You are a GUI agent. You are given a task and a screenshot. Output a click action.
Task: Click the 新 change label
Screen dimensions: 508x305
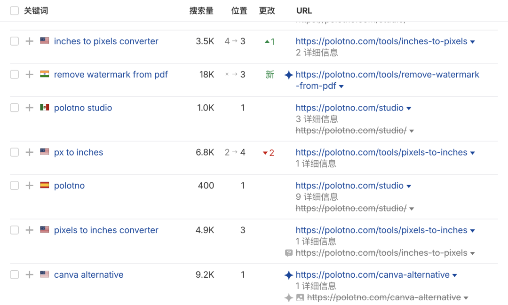click(270, 74)
